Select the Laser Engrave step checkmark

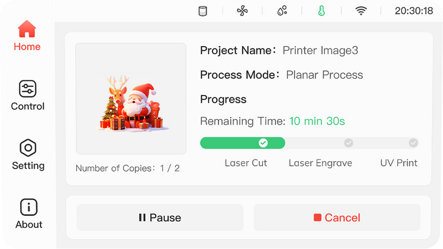[x=348, y=143]
